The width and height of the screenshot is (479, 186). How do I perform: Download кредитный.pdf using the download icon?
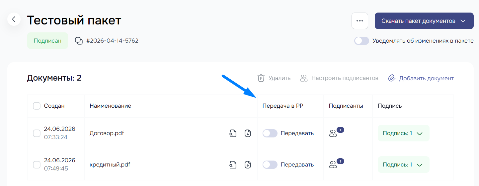tap(248, 165)
